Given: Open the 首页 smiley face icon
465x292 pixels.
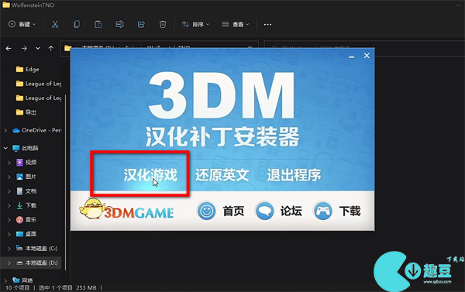Looking at the screenshot, I should pos(206,211).
